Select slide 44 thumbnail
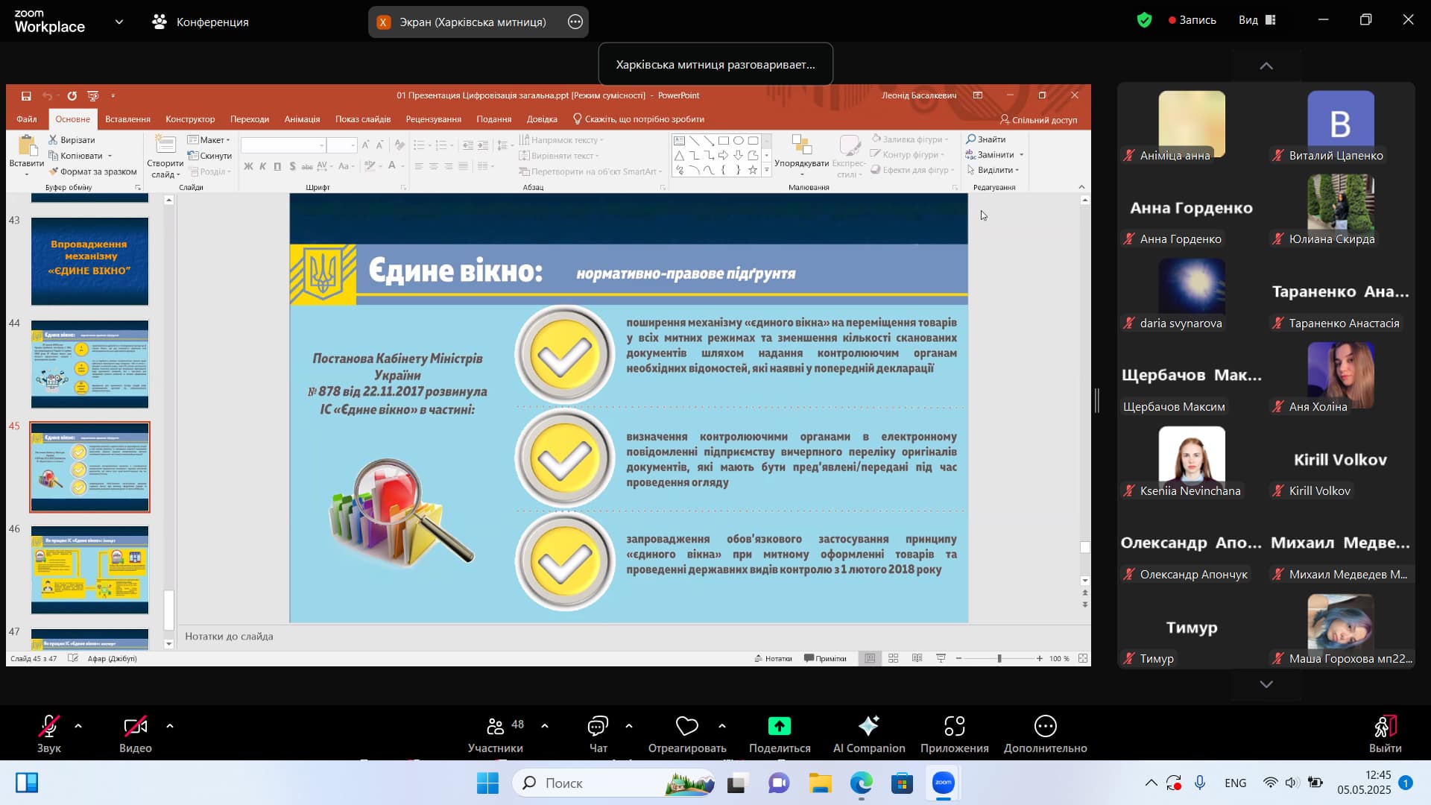 (89, 364)
